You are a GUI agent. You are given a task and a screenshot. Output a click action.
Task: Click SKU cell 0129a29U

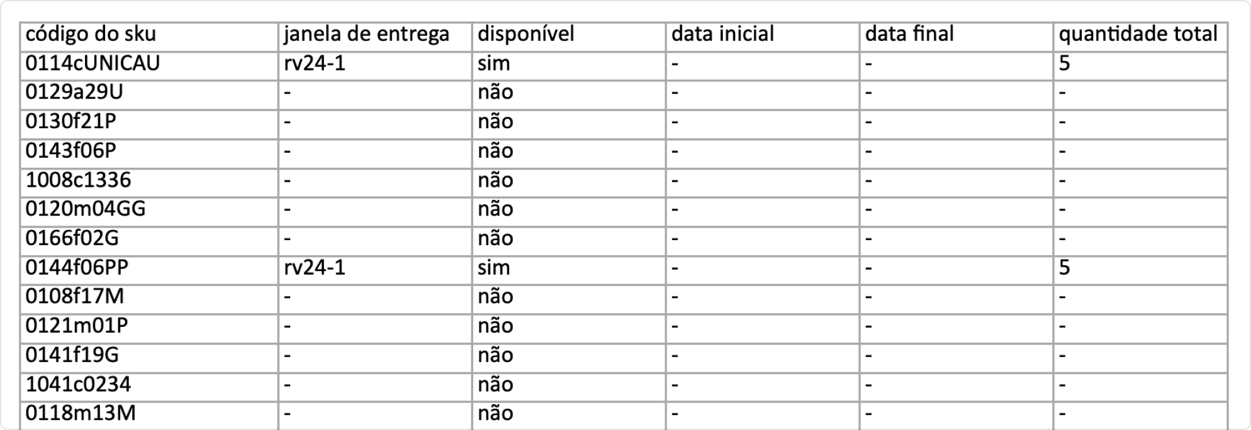[x=74, y=92]
